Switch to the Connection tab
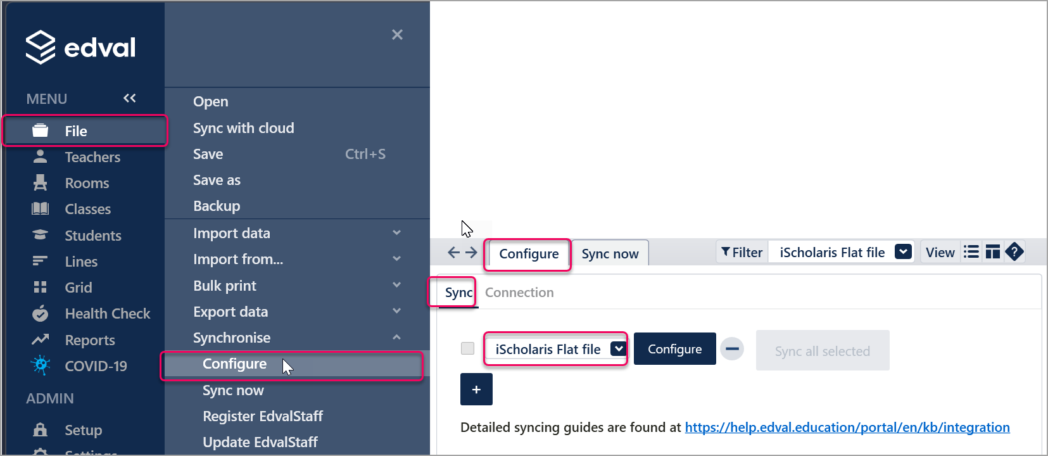1048x456 pixels. point(519,293)
